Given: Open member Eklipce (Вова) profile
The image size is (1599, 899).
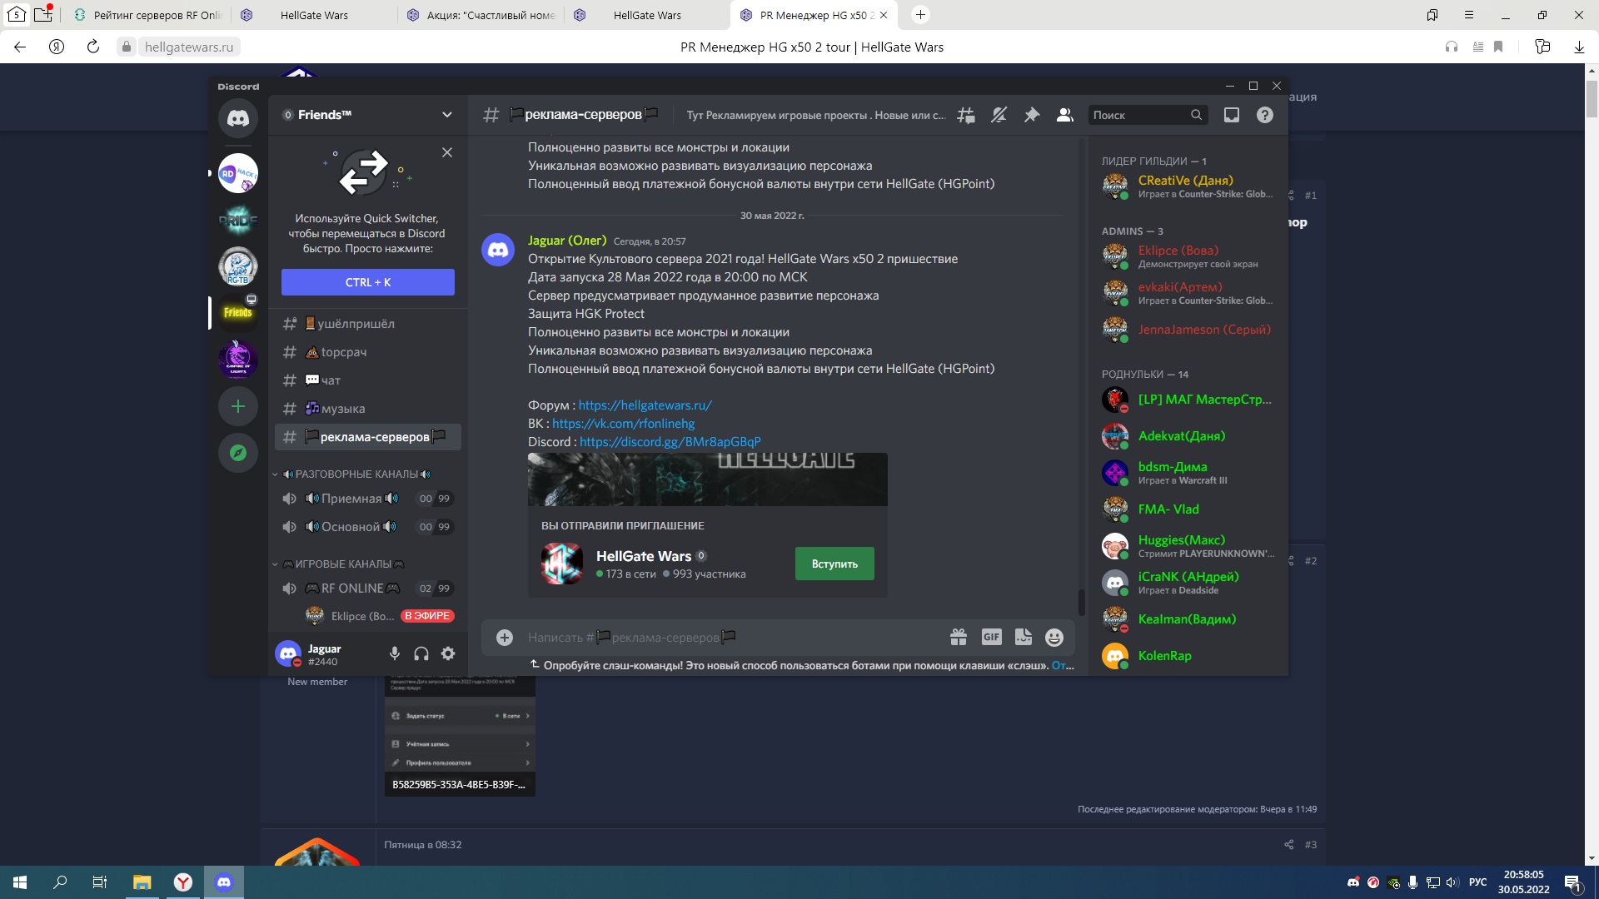Looking at the screenshot, I should point(1188,256).
